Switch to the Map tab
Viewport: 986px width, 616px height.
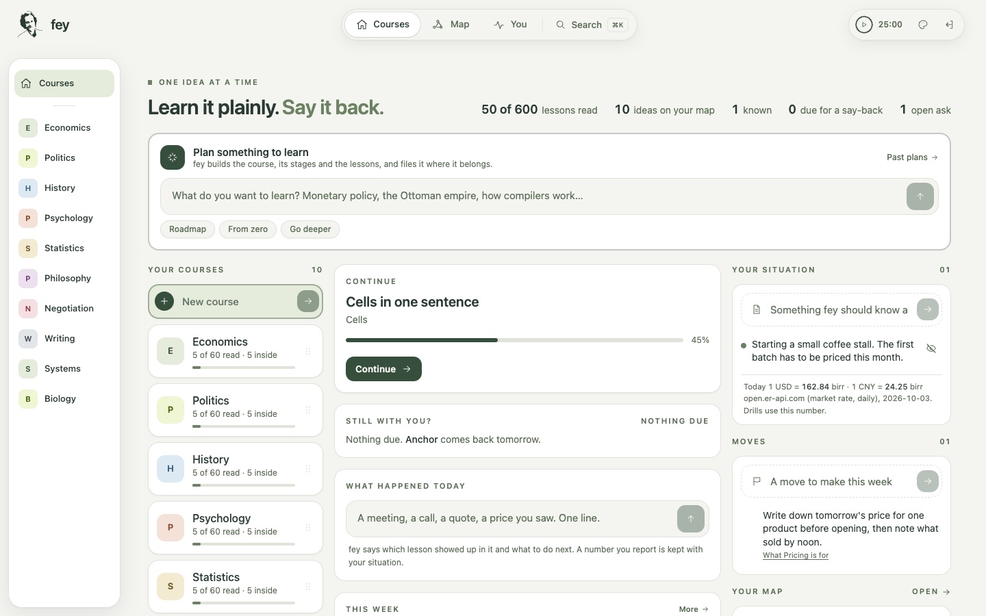[x=451, y=25]
